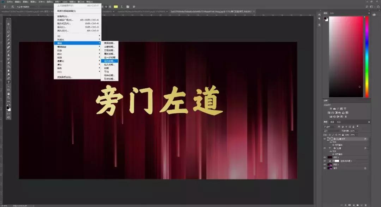Select the curves adjustment layer mask thumbnail
Screen dimensions: 381x207
click(337, 161)
